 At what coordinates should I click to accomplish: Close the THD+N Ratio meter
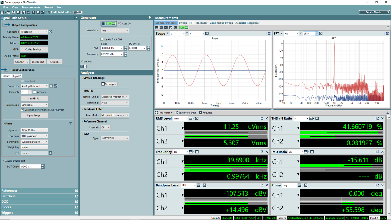tap(383, 118)
